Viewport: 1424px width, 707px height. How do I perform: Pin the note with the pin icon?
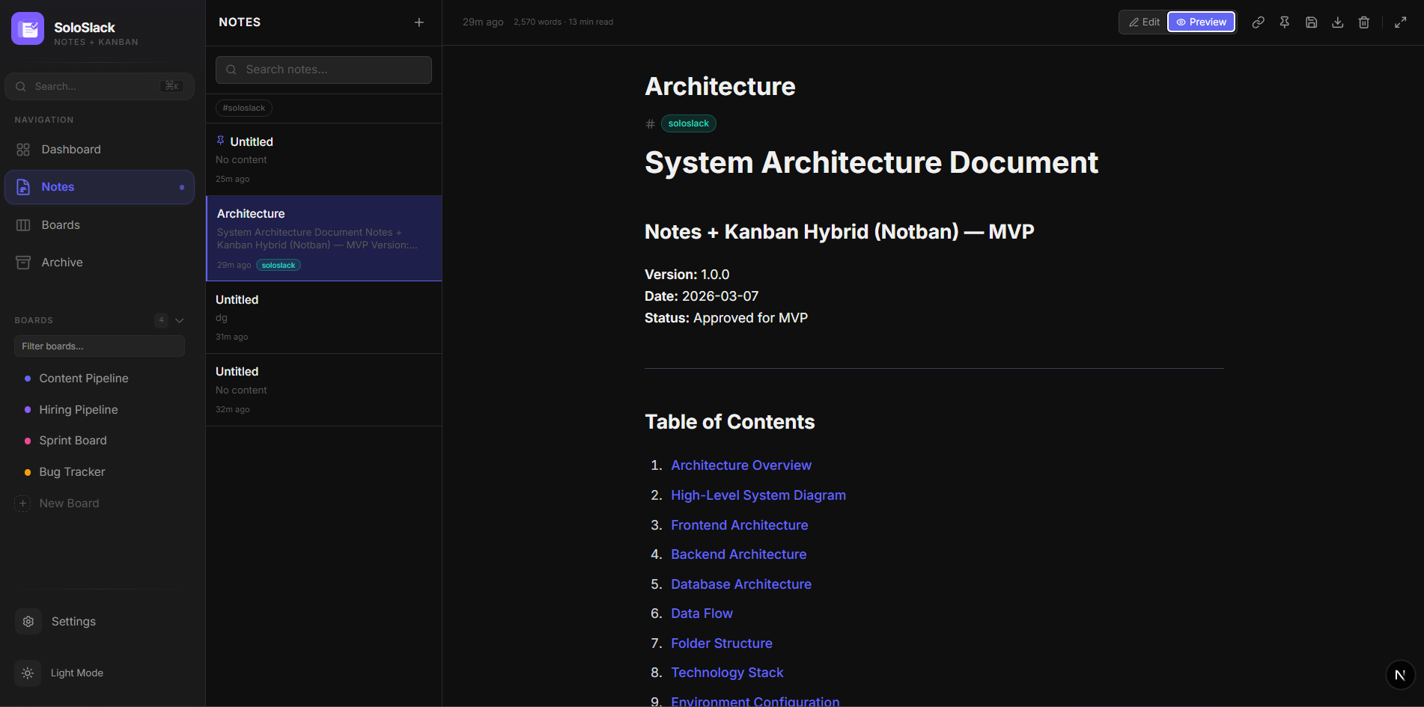1285,22
